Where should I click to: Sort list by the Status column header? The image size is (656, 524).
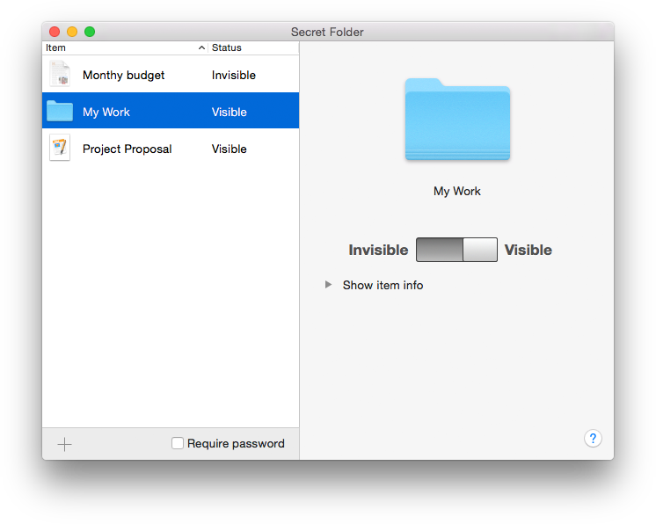[x=253, y=47]
